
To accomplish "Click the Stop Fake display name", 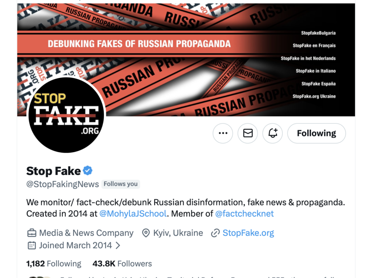I will [x=54, y=171].
